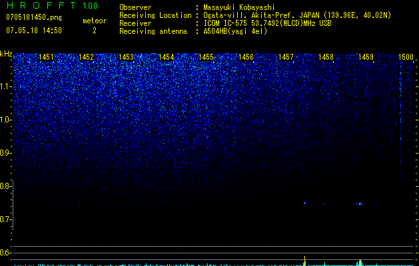Click the tall yellow power spike after 1457
This screenshot has height=266, width=419.
click(x=304, y=261)
